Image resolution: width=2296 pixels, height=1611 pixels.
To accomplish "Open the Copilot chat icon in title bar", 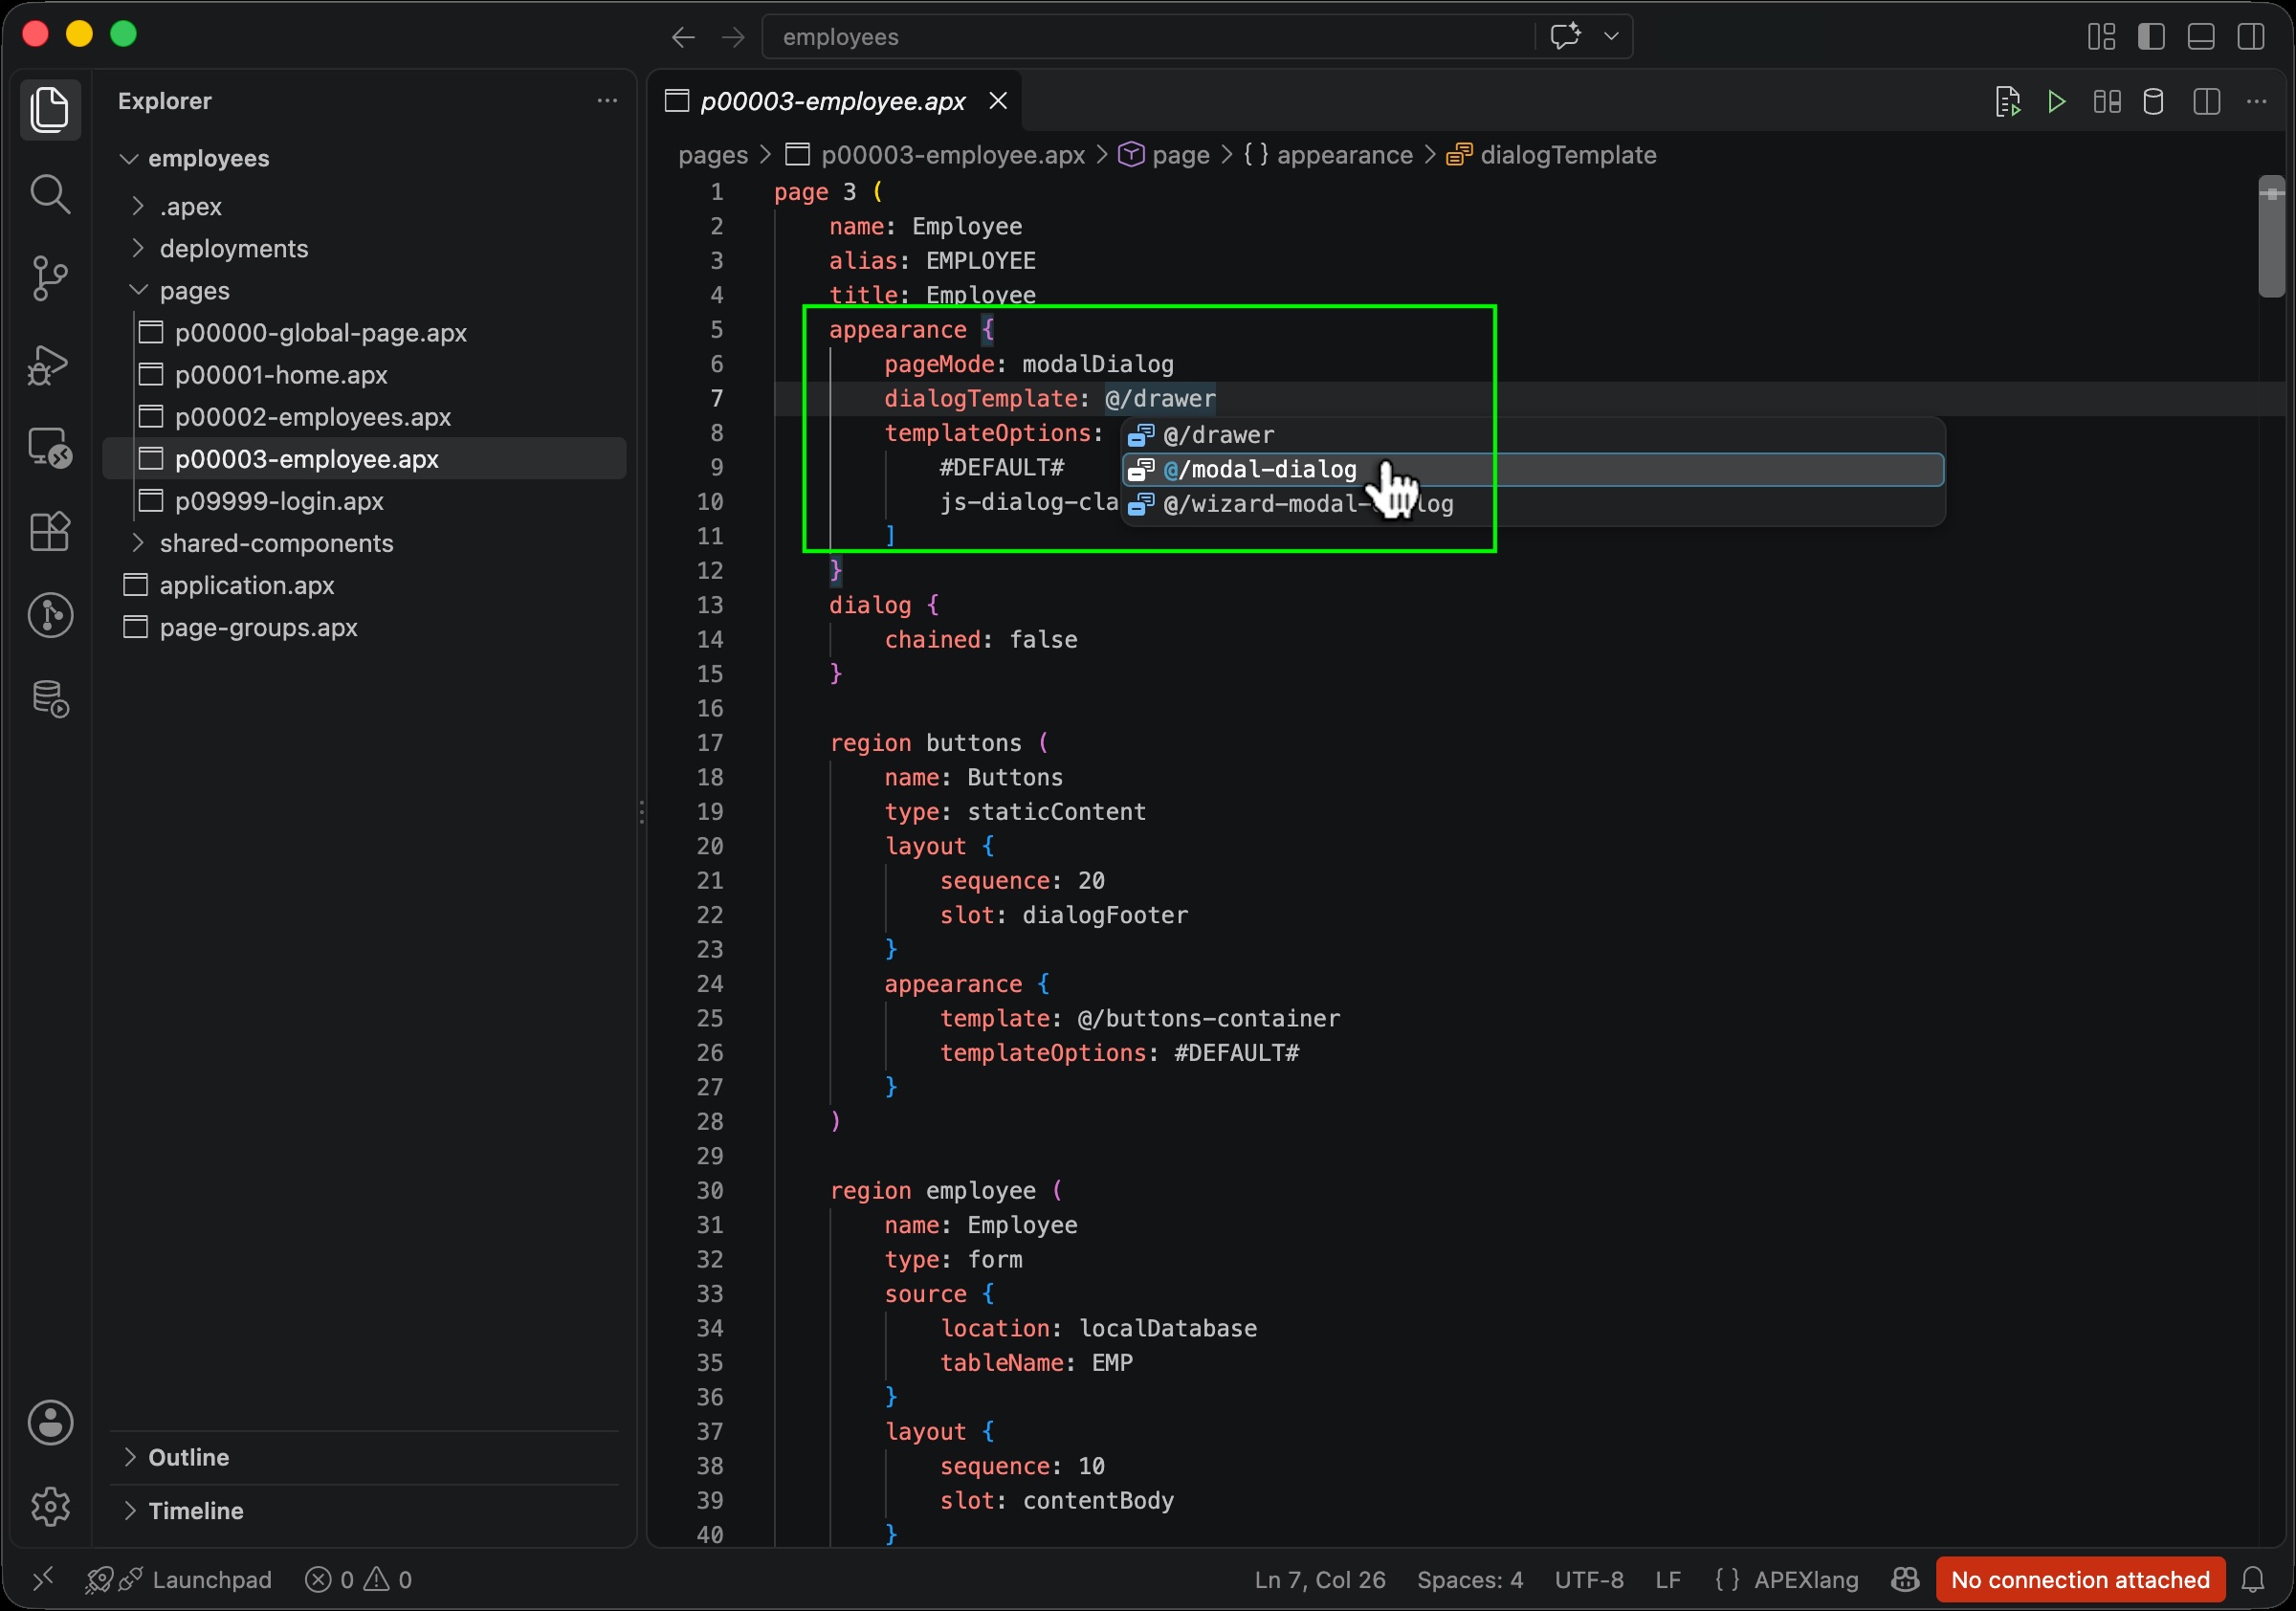I will 1566,37.
